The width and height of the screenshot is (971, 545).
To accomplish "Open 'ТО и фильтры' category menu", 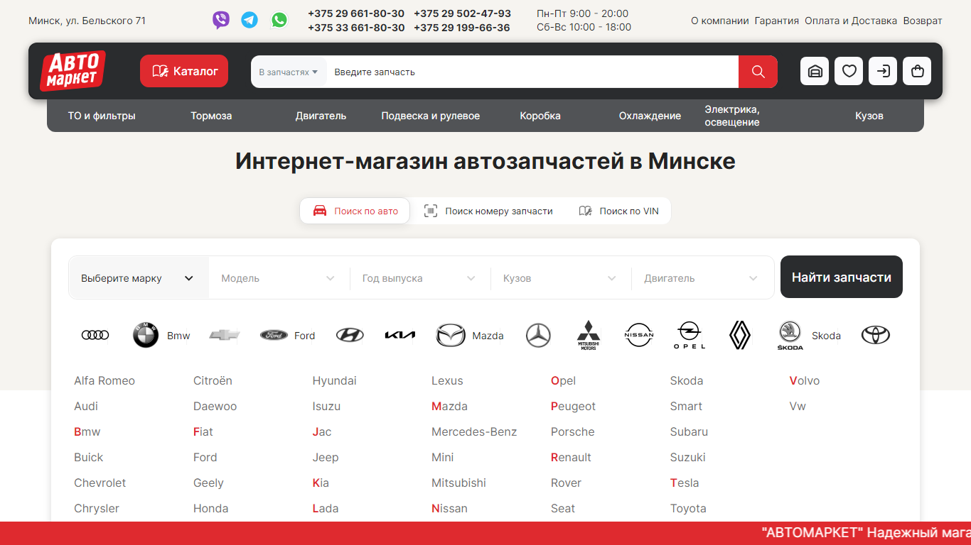I will point(102,116).
